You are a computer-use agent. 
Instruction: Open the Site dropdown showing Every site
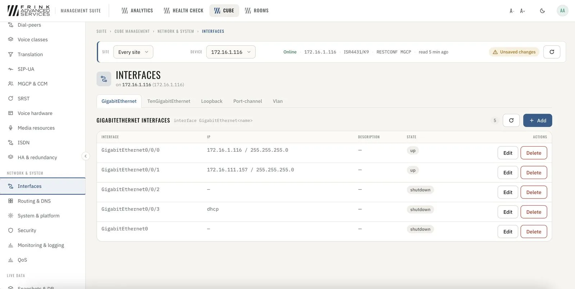point(133,52)
